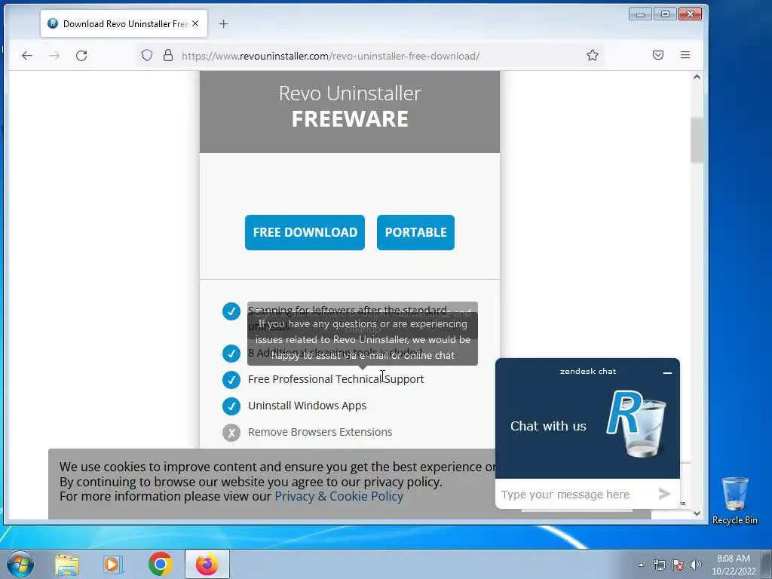
Task: Click checkmark beside 8 Additional cleaning tools
Action: pyautogui.click(x=231, y=353)
